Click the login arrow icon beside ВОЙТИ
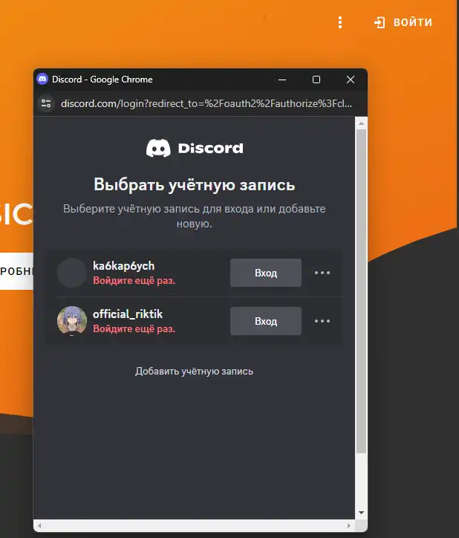459x538 pixels. pyautogui.click(x=380, y=22)
